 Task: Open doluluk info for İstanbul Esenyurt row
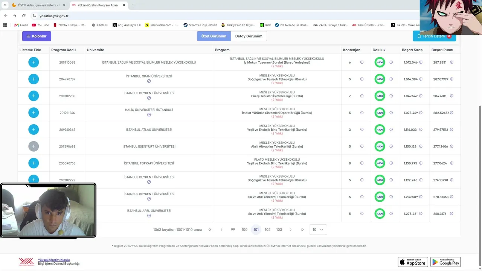(391, 146)
